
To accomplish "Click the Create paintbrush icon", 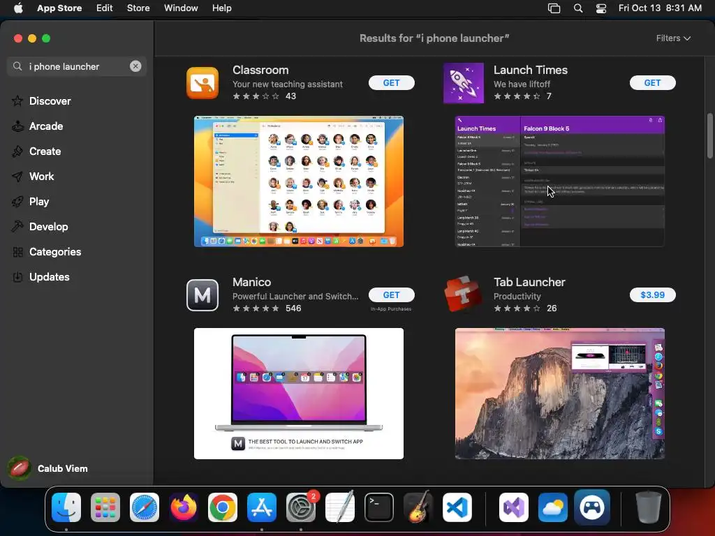I will pyautogui.click(x=17, y=151).
